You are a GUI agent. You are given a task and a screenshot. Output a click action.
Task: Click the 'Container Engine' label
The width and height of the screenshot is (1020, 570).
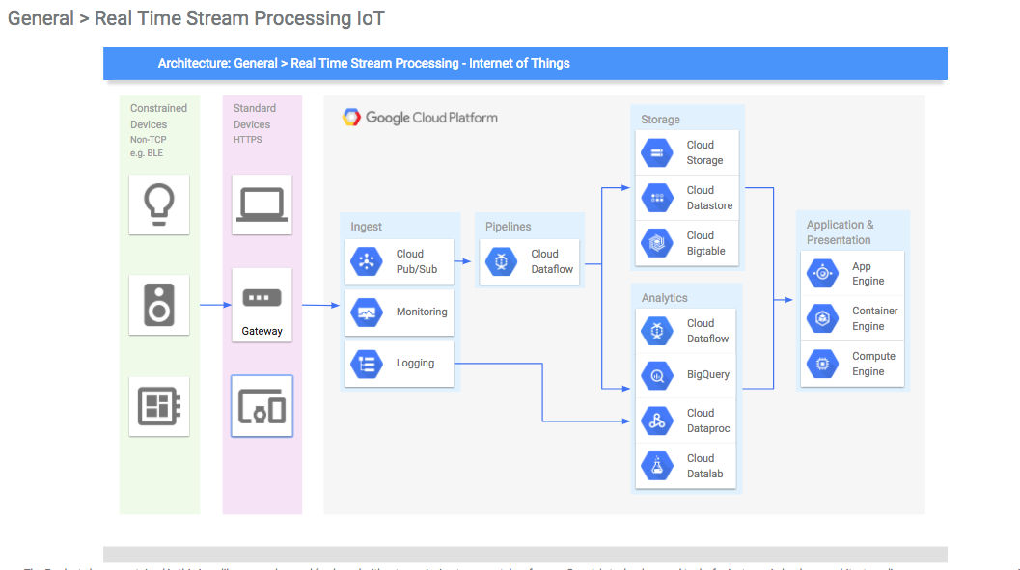[875, 318]
